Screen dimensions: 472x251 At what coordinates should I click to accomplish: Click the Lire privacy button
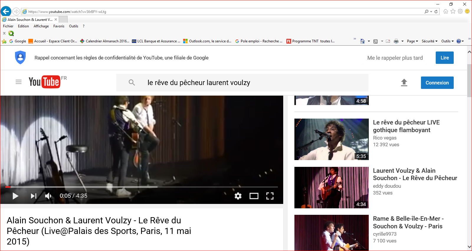[x=445, y=58]
